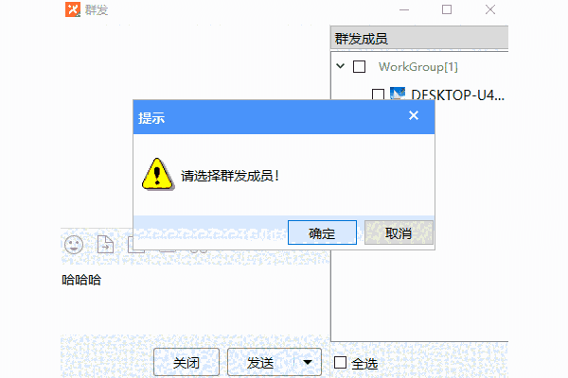568x378 pixels.
Task: Click the 群发成员 panel header
Action: tap(419, 38)
